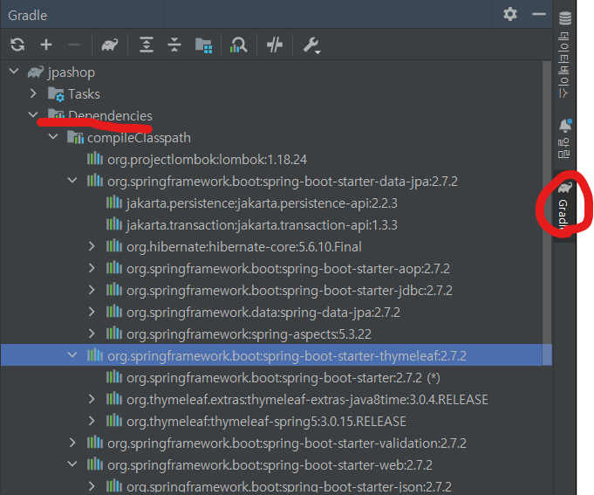
Task: Expand thymeleaf-extras-java8time dependency
Action: [92, 399]
